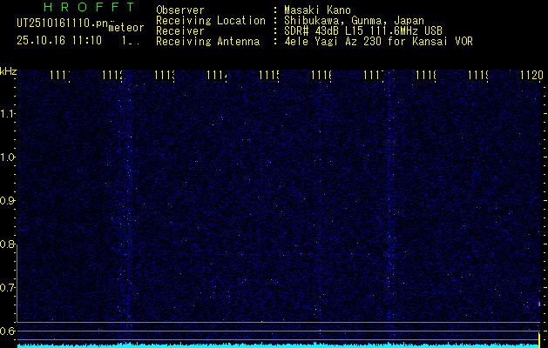Click the cyan signal level strip
548x348 pixels.
(x=278, y=345)
